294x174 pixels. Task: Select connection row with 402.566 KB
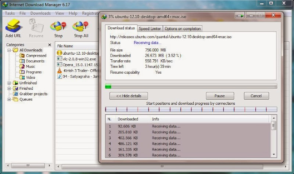coord(188,138)
